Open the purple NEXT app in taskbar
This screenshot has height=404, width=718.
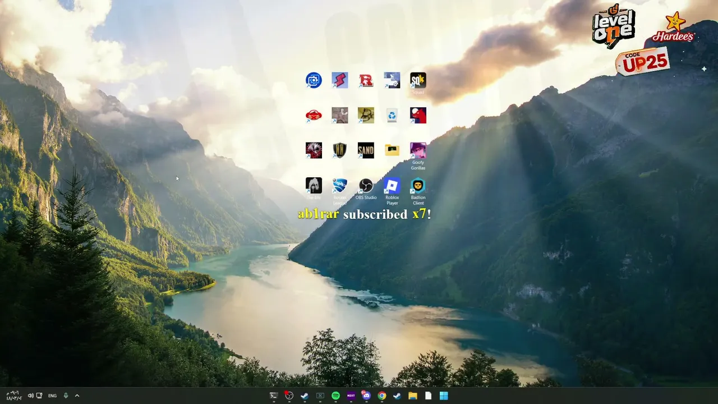click(x=351, y=396)
